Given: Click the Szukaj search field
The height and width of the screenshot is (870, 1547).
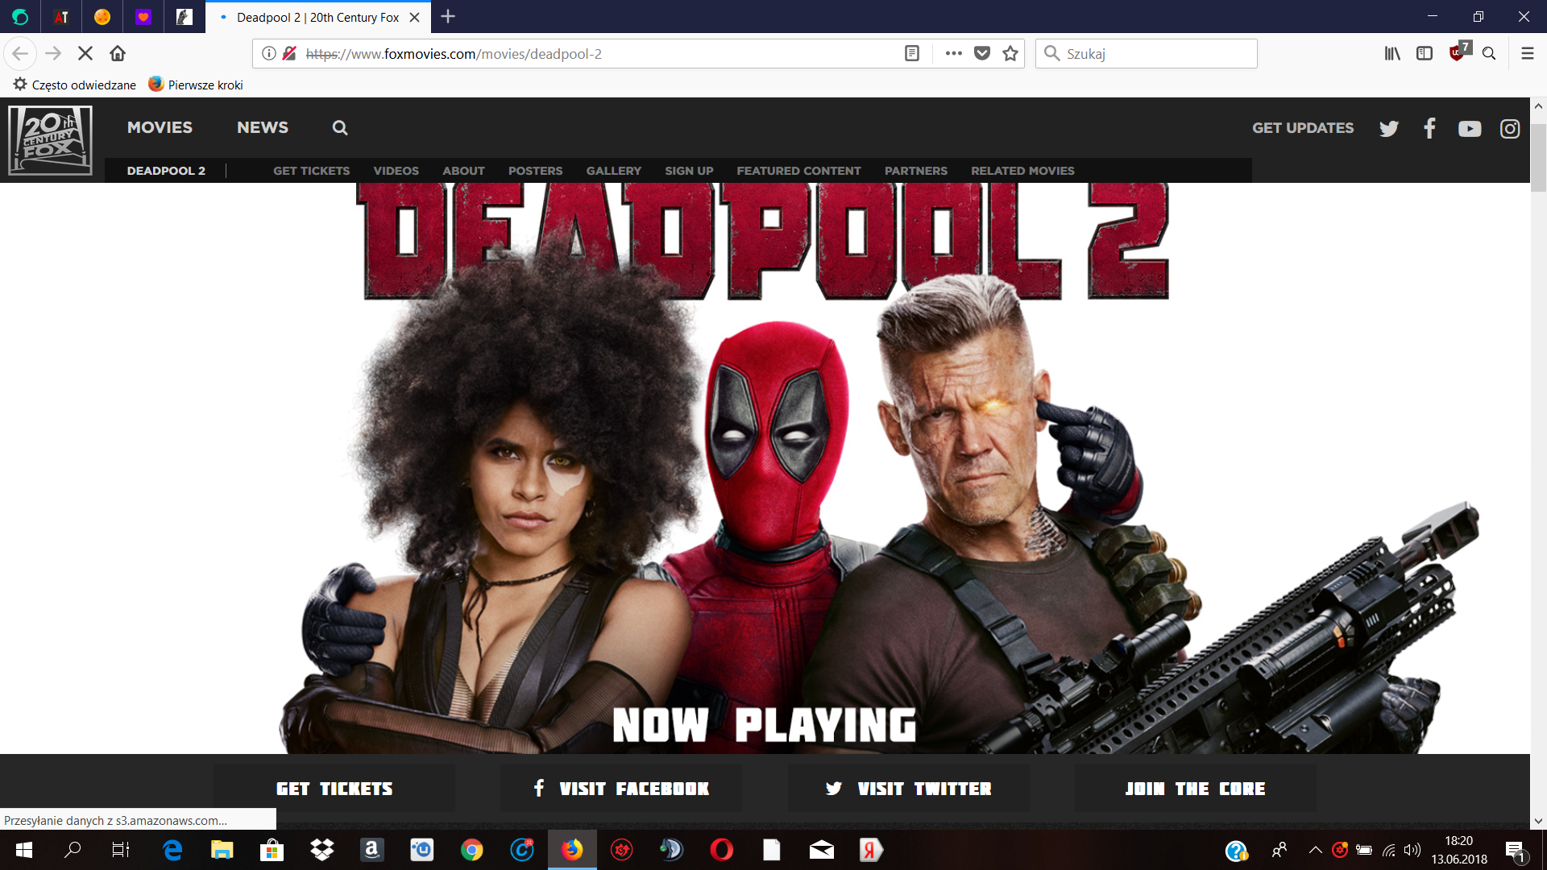Looking at the screenshot, I should click(1145, 53).
